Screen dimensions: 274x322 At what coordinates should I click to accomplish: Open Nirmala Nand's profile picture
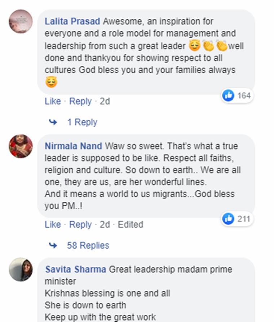(x=21, y=146)
